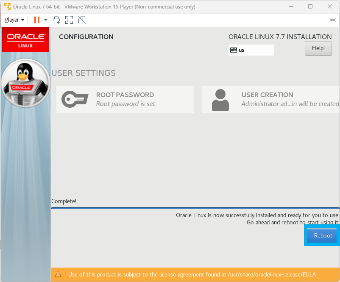Click 'ORACLE LINUX 7.7 INSTALLATION' title
Image resolution: width=340 pixels, height=282 pixels.
click(x=280, y=37)
